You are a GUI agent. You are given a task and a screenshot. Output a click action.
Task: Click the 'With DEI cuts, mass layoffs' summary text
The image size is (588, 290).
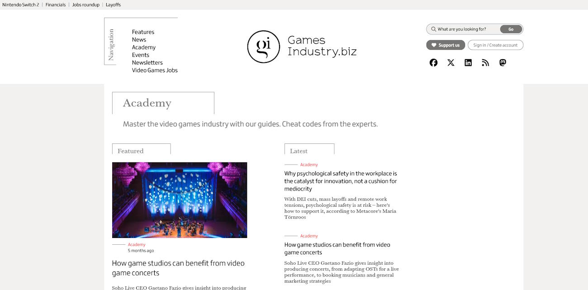(340, 208)
